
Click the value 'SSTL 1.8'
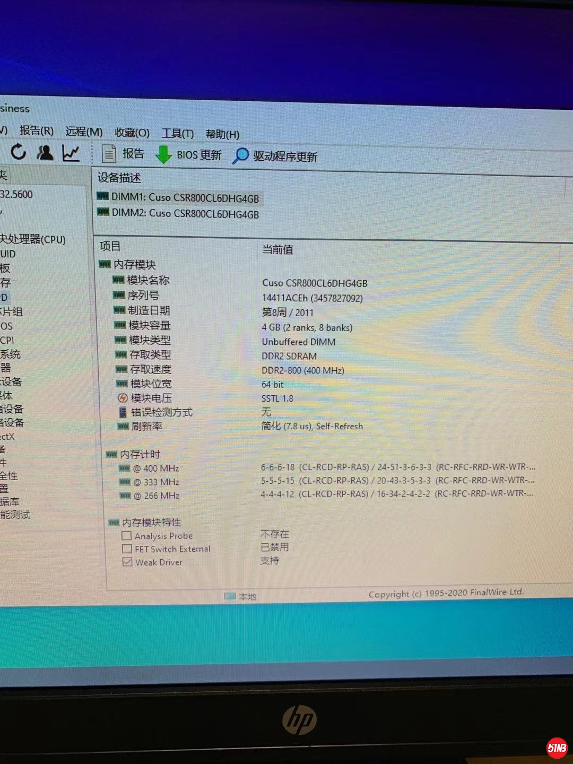click(277, 398)
